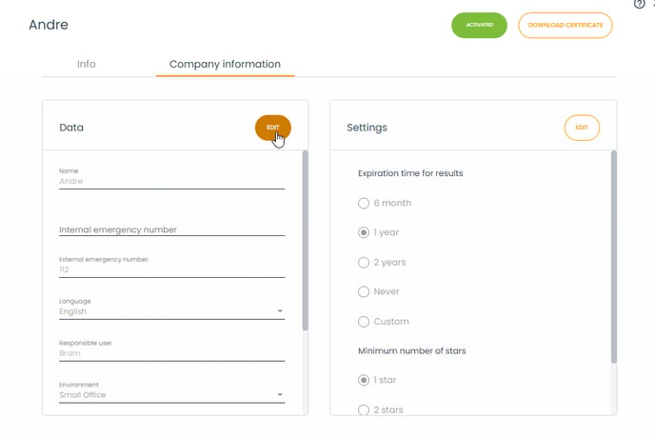Click Edit button in Settings panel
The width and height of the screenshot is (655, 438).
(582, 128)
